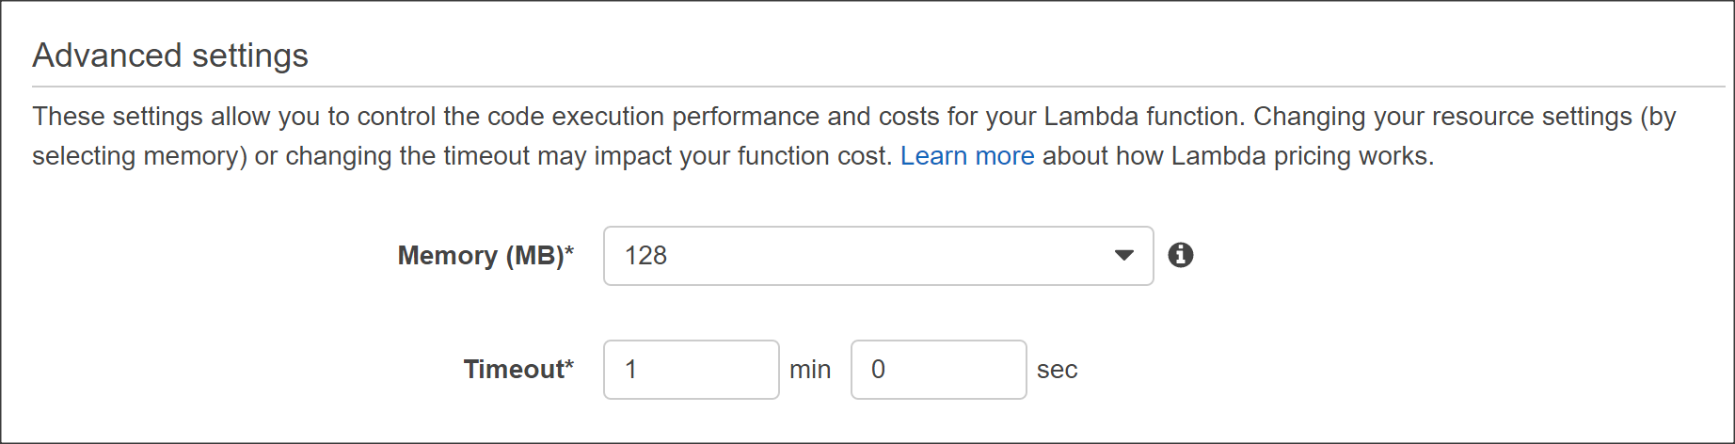This screenshot has width=1735, height=444.
Task: Click the value 0 in seconds box
Action: [878, 370]
